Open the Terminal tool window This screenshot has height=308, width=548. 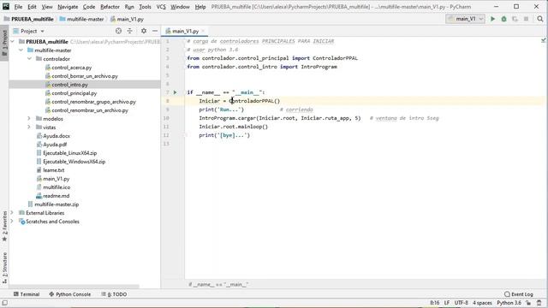(27, 294)
